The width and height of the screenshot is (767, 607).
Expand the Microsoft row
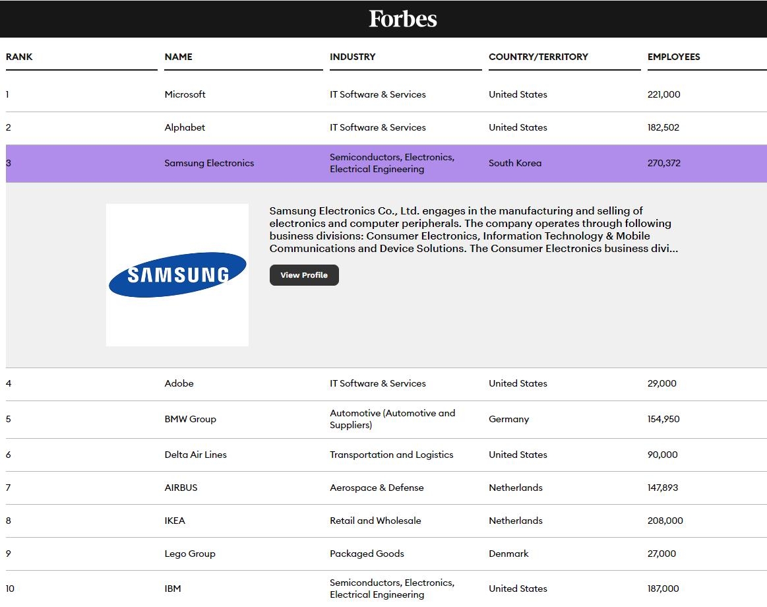386,94
